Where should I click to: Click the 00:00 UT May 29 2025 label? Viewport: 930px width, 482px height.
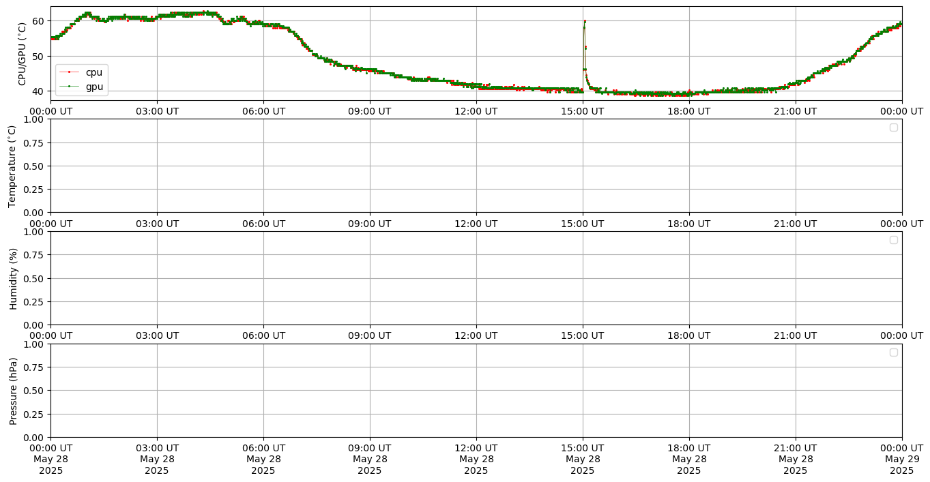tap(902, 459)
